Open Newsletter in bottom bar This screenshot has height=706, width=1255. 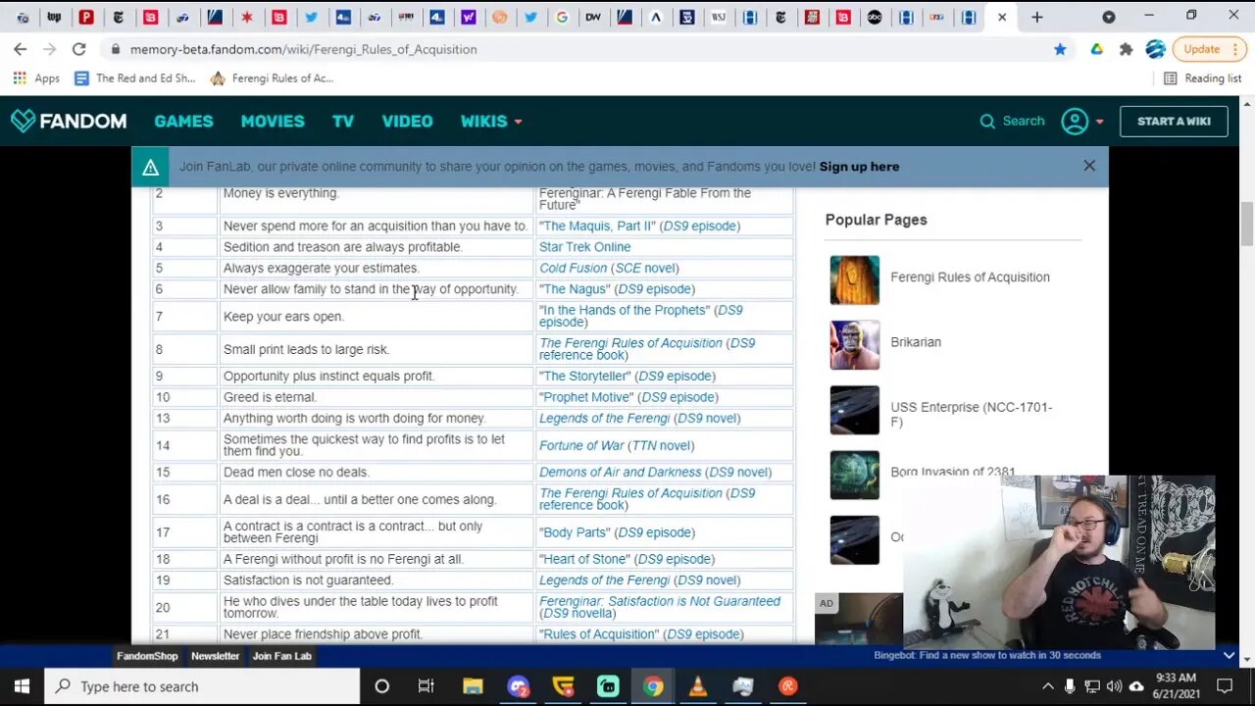(216, 656)
